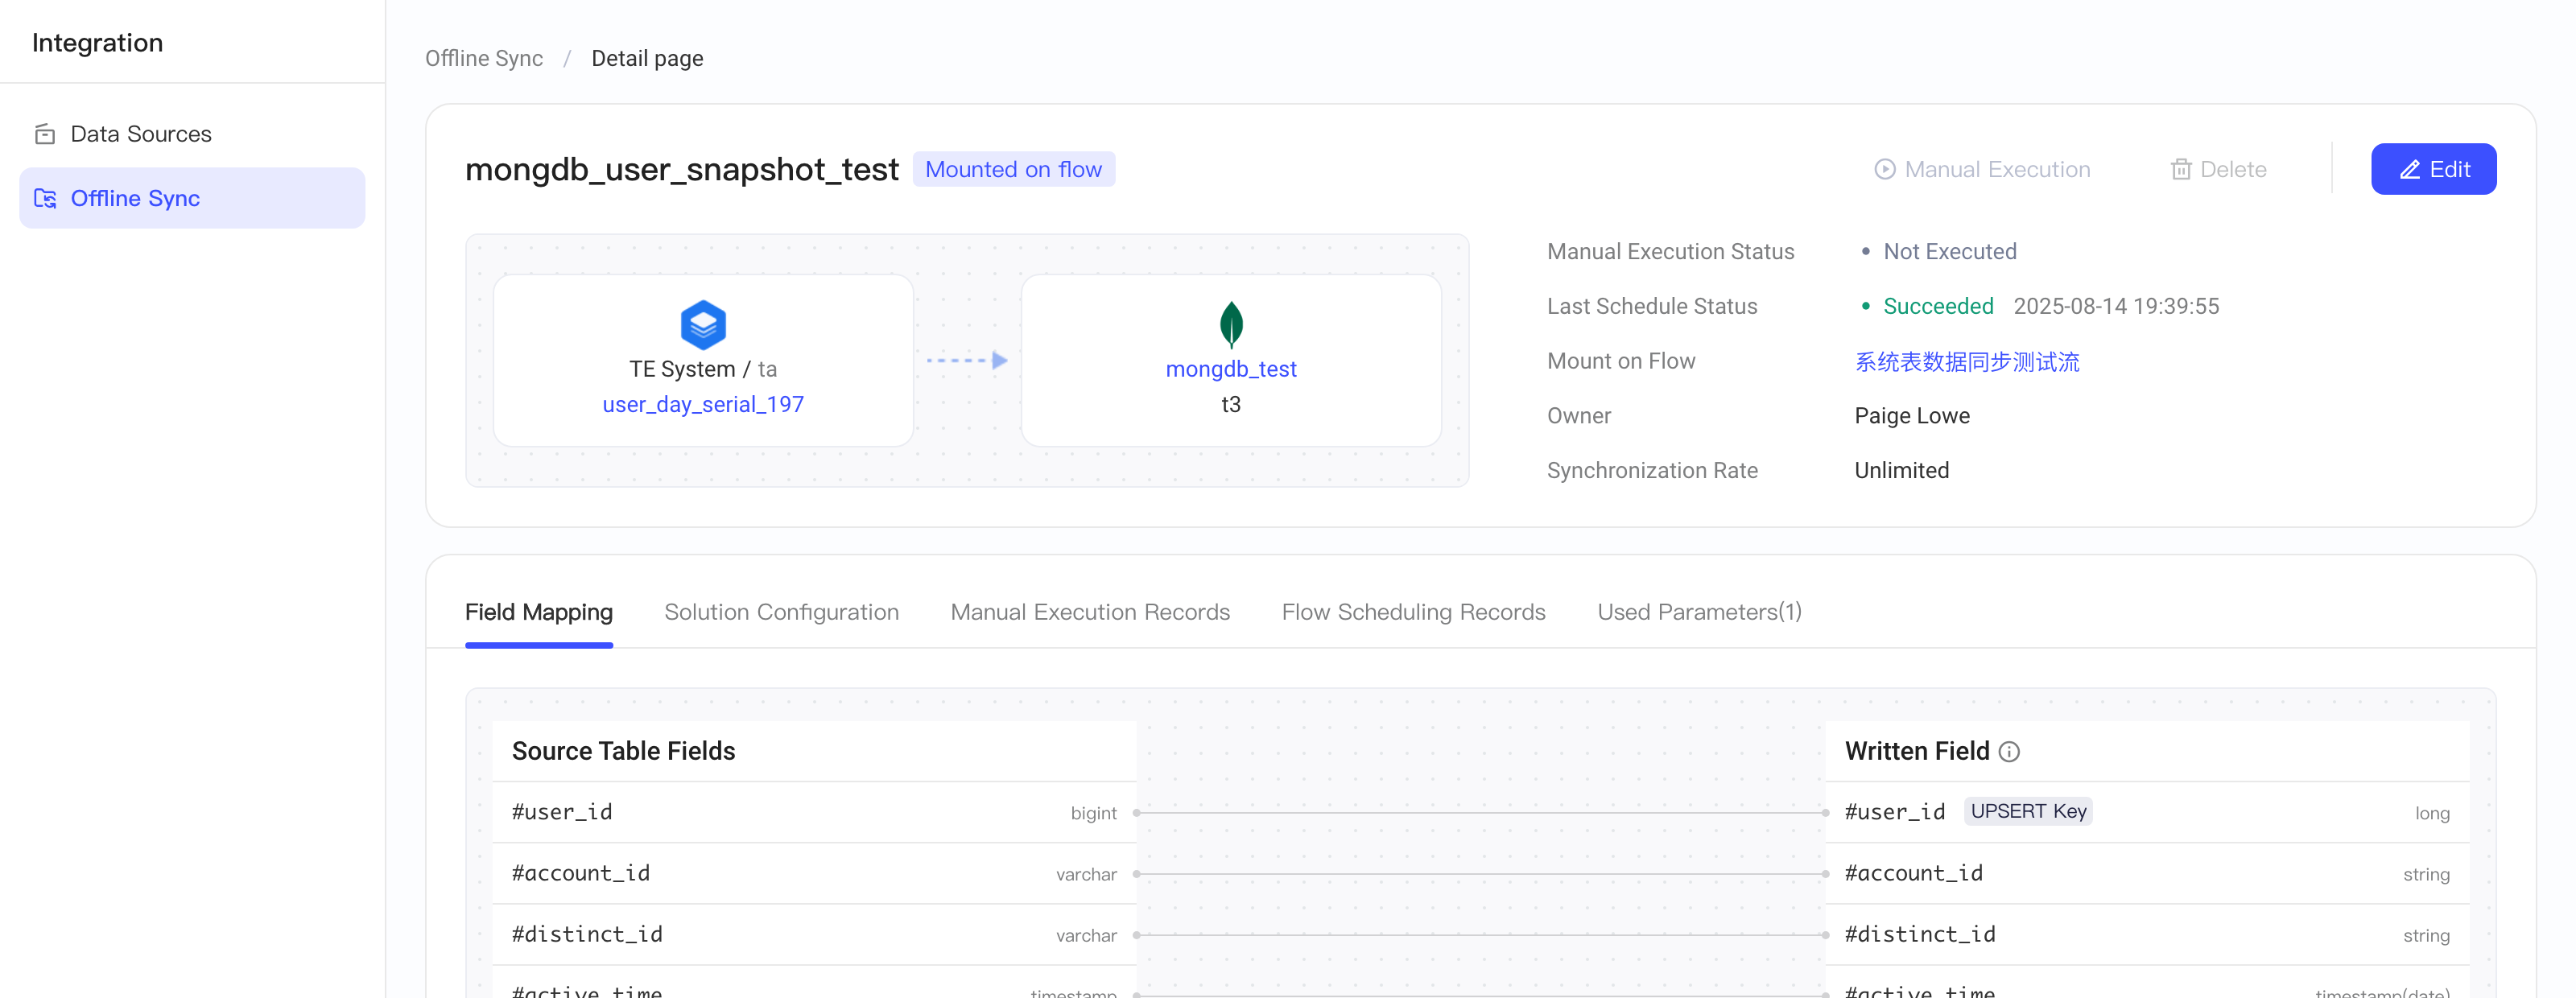Open the user_day_serial_197 source table link

pyautogui.click(x=703, y=404)
